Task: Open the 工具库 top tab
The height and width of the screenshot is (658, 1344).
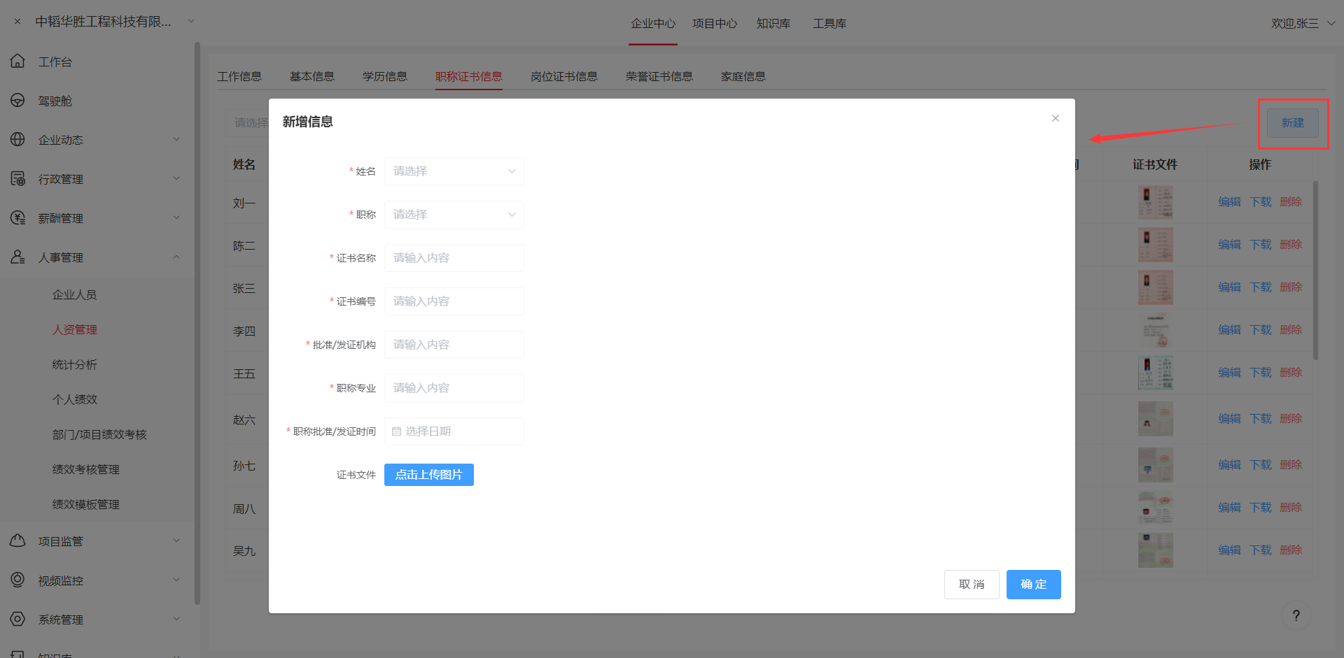Action: point(829,24)
